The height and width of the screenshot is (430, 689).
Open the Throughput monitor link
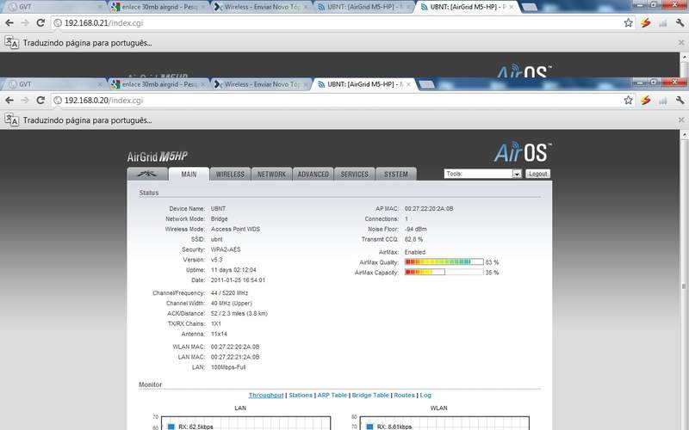pos(266,396)
